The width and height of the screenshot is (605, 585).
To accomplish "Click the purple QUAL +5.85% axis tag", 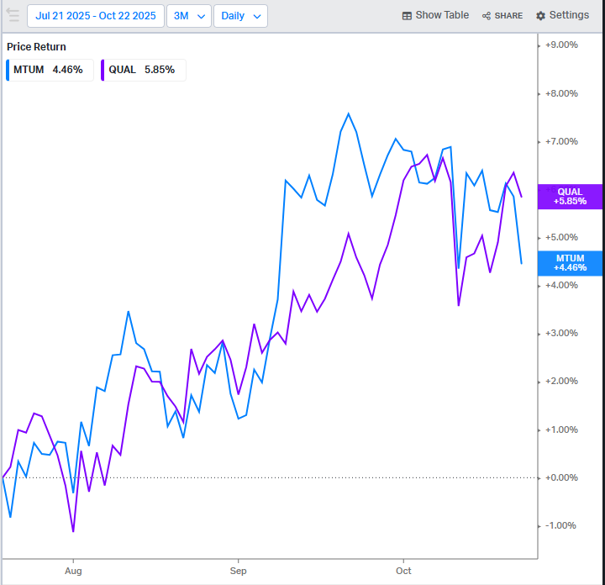I will (x=569, y=197).
